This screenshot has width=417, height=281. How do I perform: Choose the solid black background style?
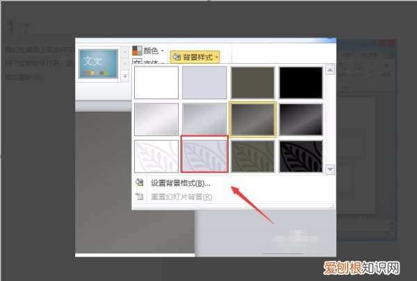click(x=301, y=83)
